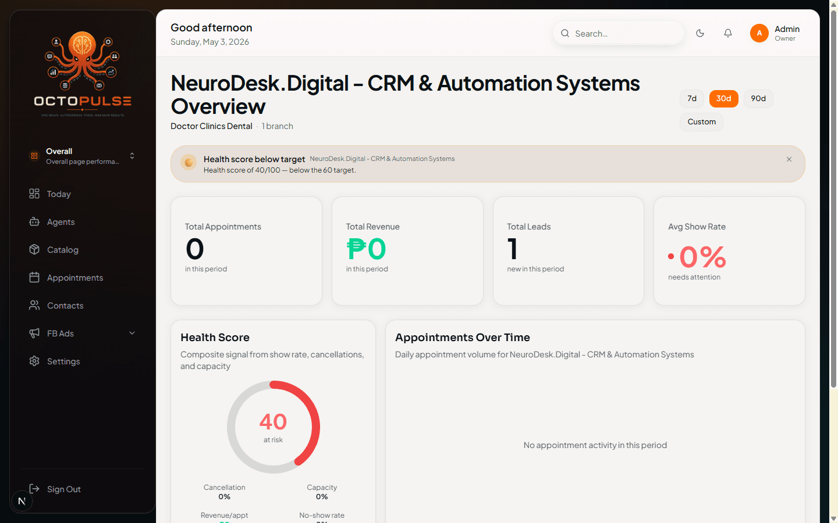Open notifications bell icon
The width and height of the screenshot is (838, 523).
point(727,33)
